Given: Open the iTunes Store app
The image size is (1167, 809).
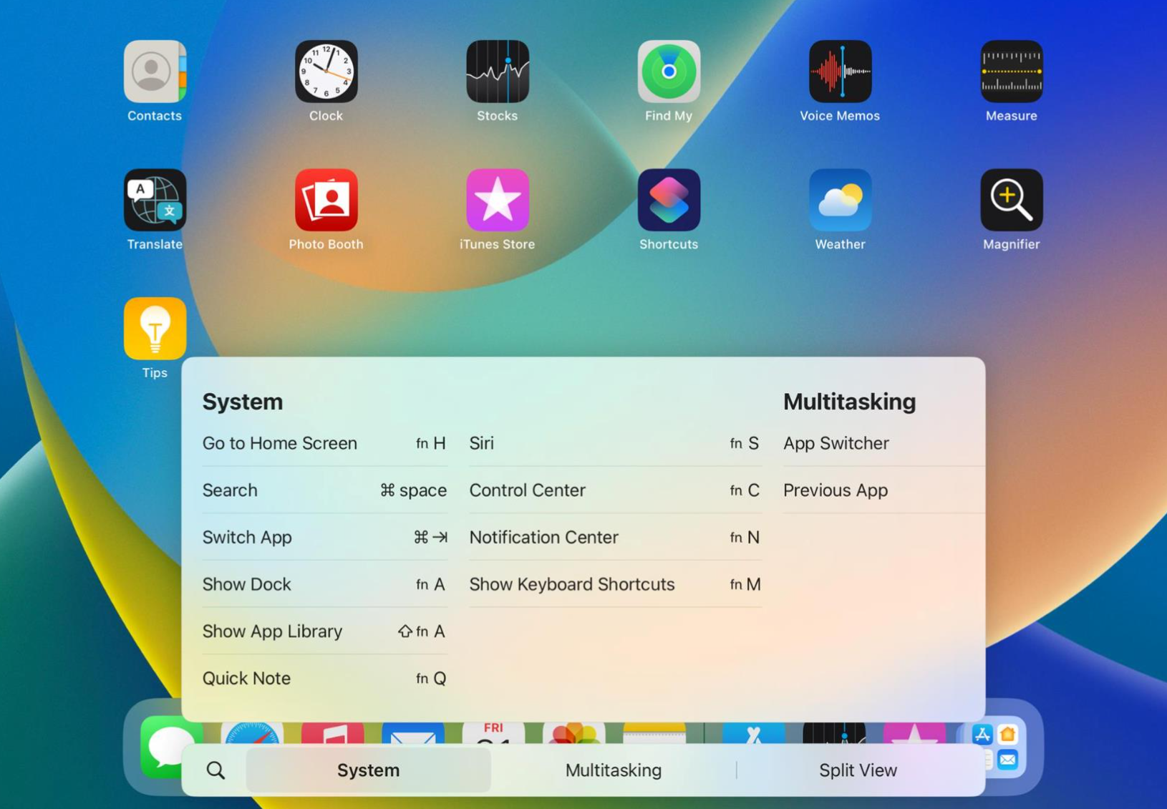Looking at the screenshot, I should 497,200.
